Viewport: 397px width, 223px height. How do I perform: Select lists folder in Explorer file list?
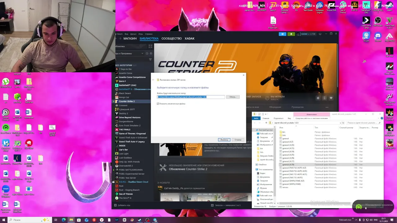point(284,135)
